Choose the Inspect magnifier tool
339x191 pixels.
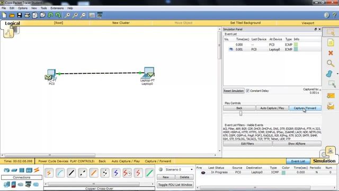pyautogui.click(x=331, y=63)
